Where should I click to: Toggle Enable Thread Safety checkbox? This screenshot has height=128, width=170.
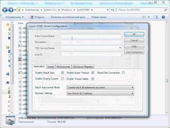[93, 79]
